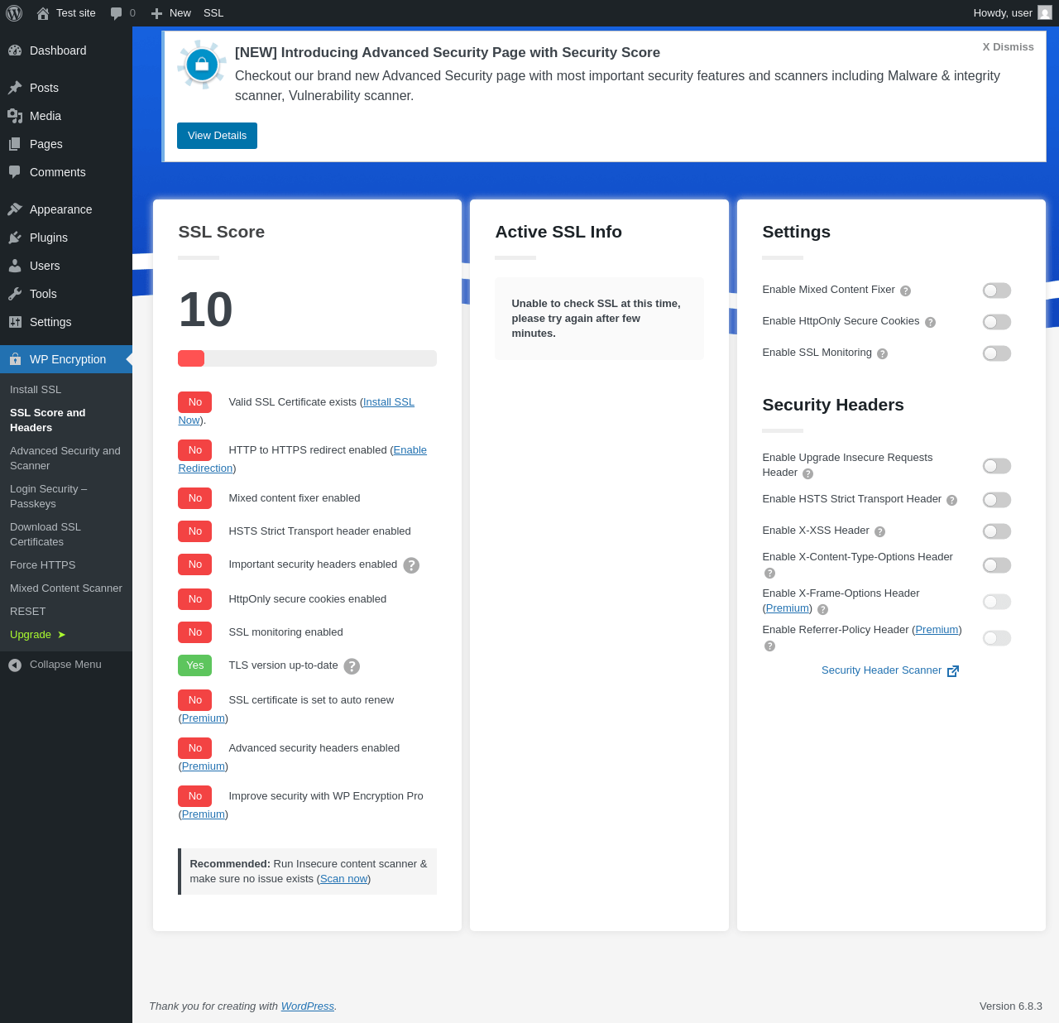Viewport: 1059px width, 1023px height.
Task: Toggle Enable Mixed Content Fixer switch
Action: (997, 291)
